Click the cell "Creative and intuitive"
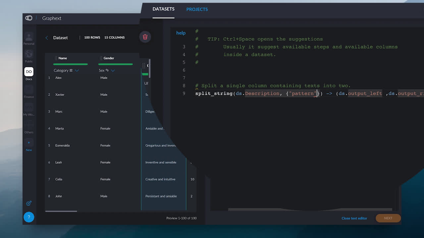424x238 pixels. point(160,179)
